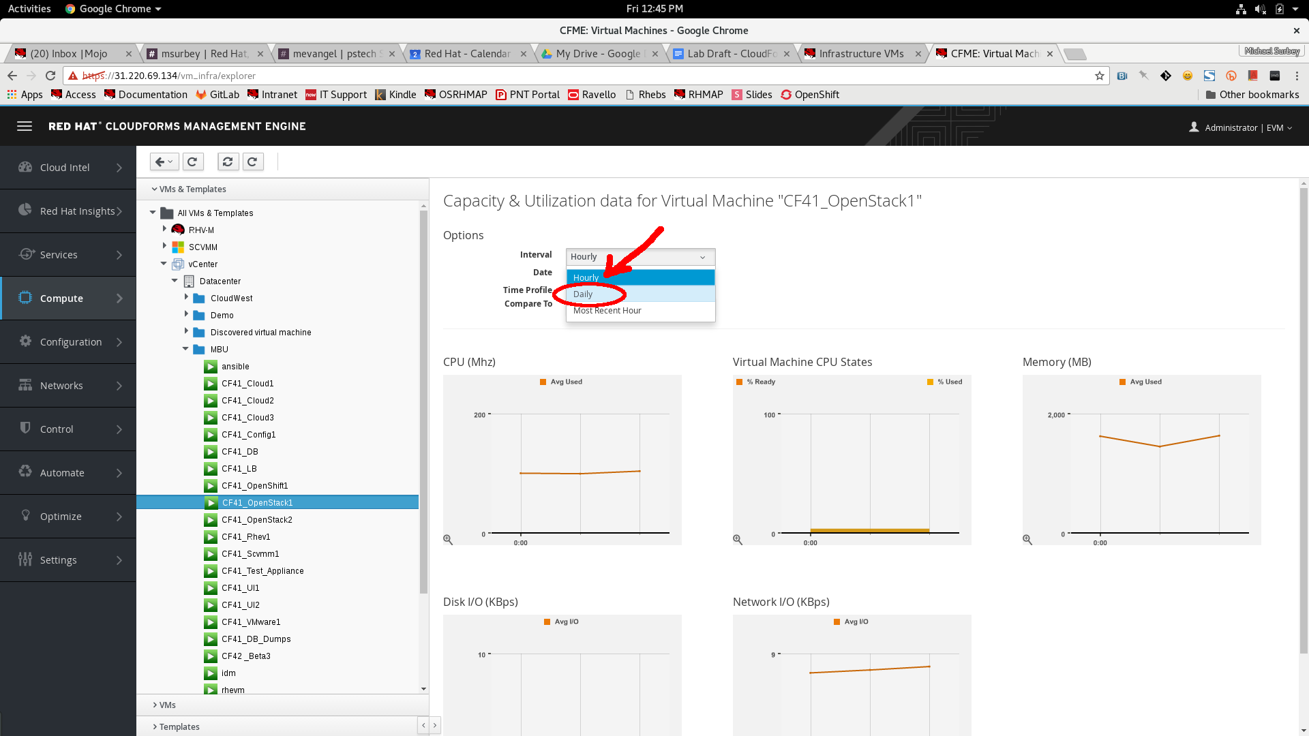This screenshot has width=1309, height=736.
Task: Open the Administrator | EVM user menu
Action: click(1240, 127)
